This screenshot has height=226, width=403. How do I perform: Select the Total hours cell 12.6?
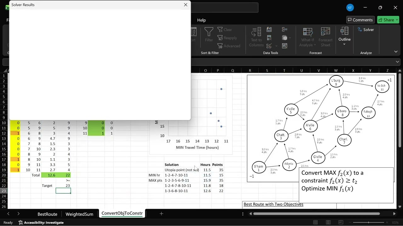click(x=48, y=175)
